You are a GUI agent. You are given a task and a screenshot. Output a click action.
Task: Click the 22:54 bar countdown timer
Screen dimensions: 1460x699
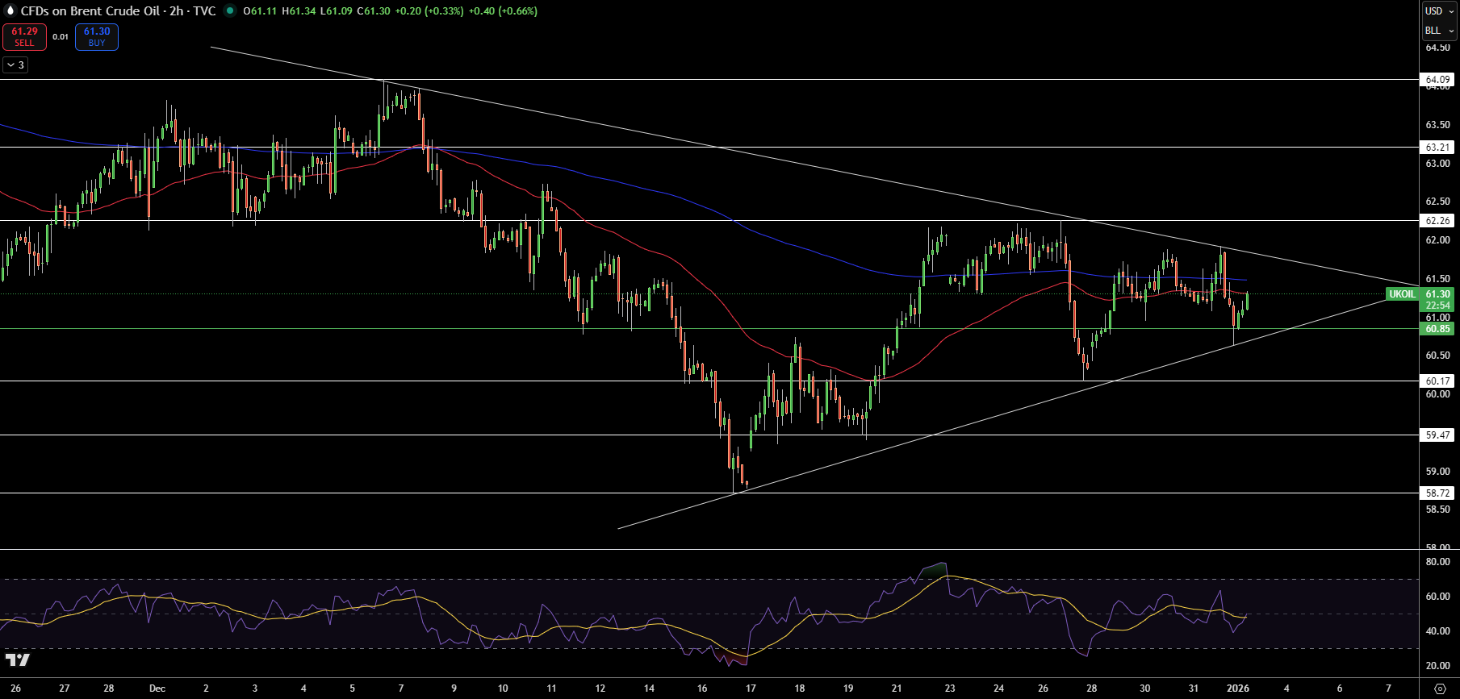pos(1437,306)
